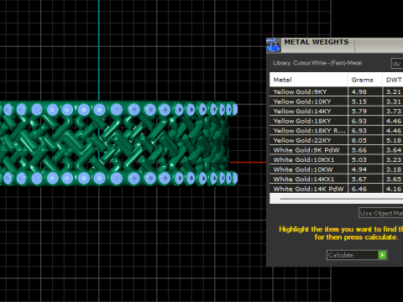Click the horizontal scrollbar under the metal table
This screenshot has height=302, width=403.
click(336, 199)
